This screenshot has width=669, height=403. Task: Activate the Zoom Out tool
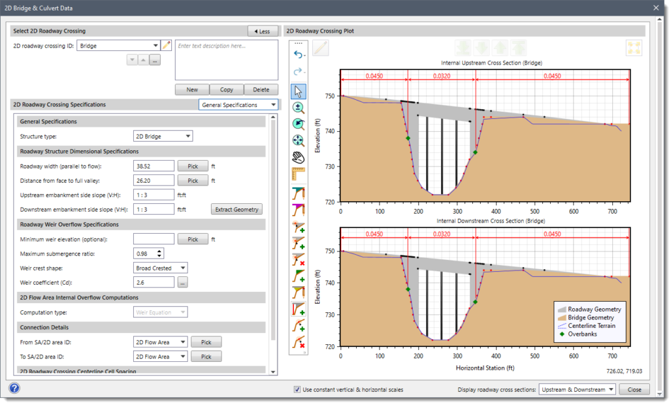298,124
